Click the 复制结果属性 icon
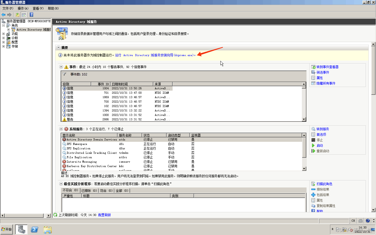 coord(313,206)
